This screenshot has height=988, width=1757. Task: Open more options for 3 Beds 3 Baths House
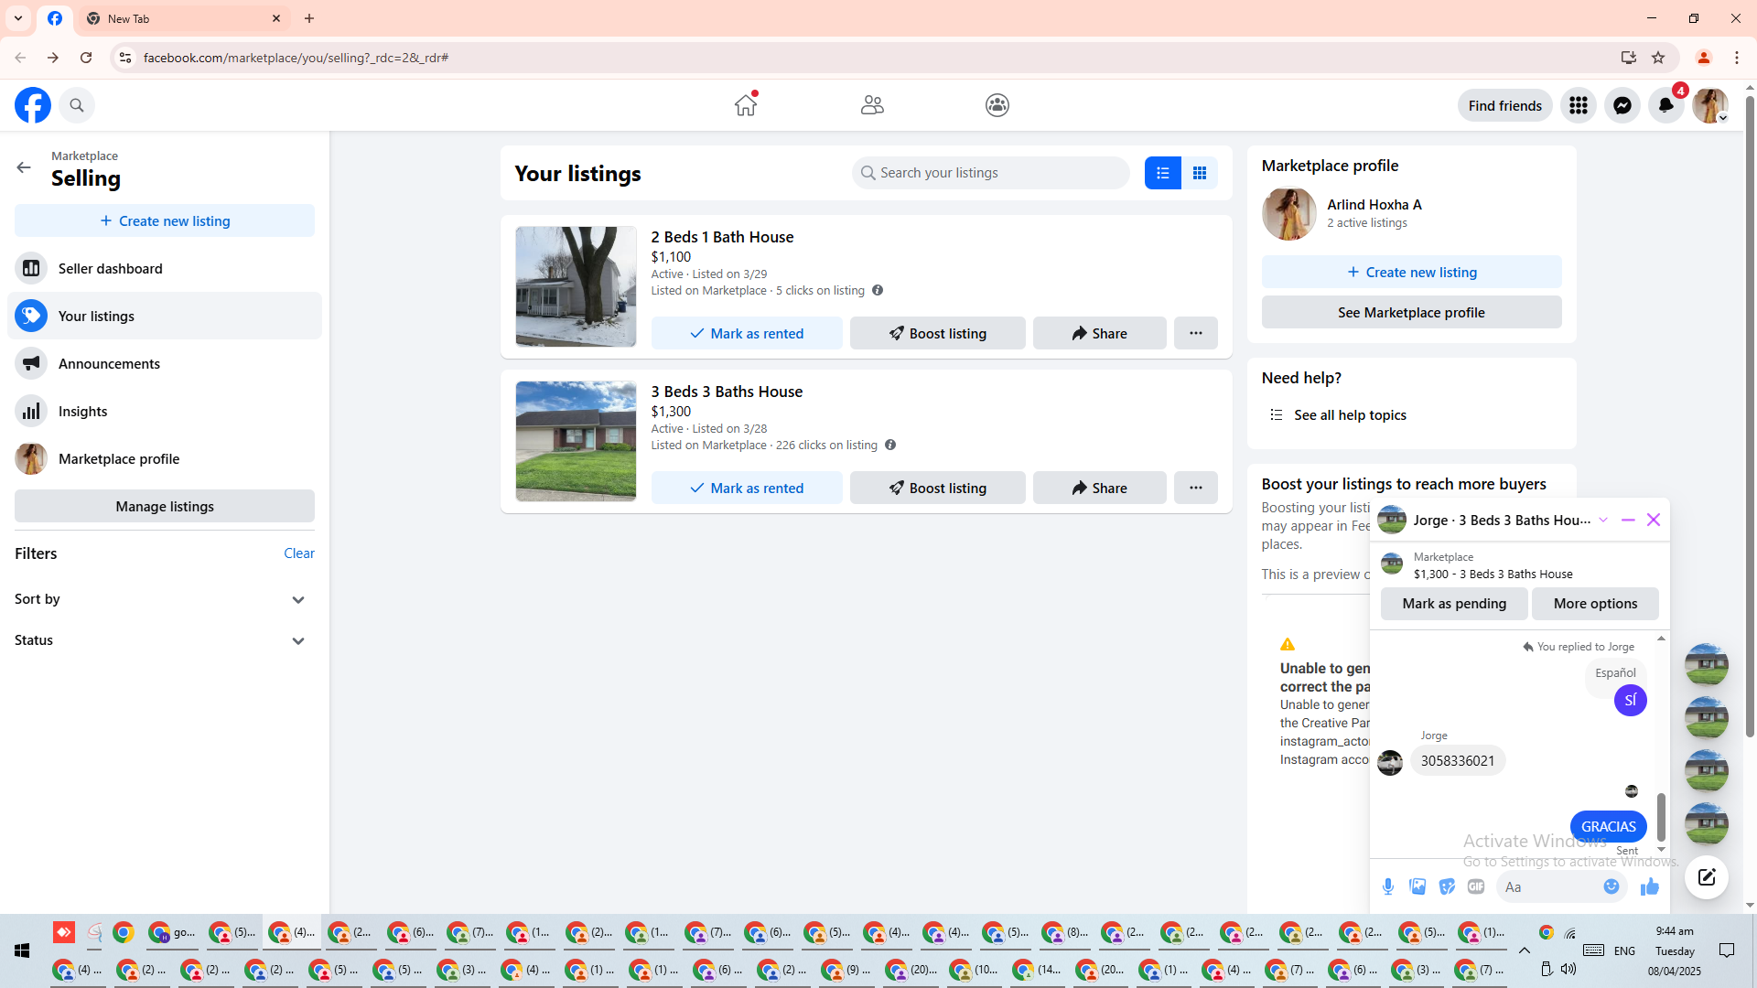(1195, 488)
